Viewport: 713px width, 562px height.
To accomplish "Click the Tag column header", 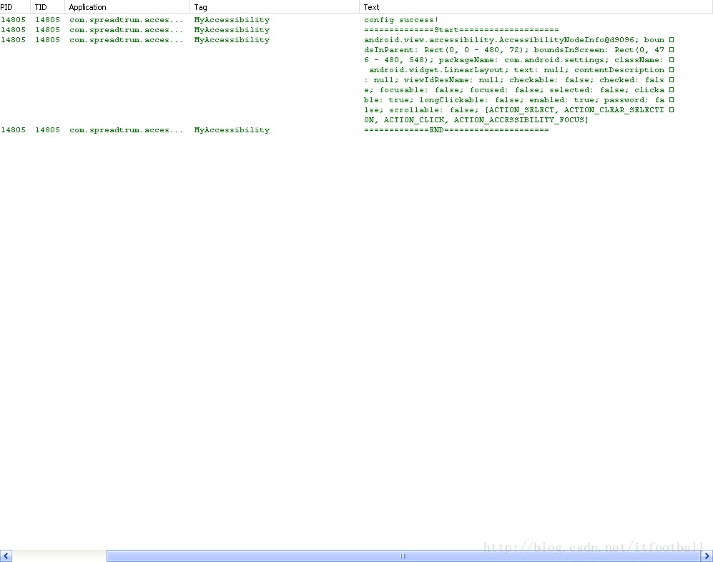I will point(274,7).
